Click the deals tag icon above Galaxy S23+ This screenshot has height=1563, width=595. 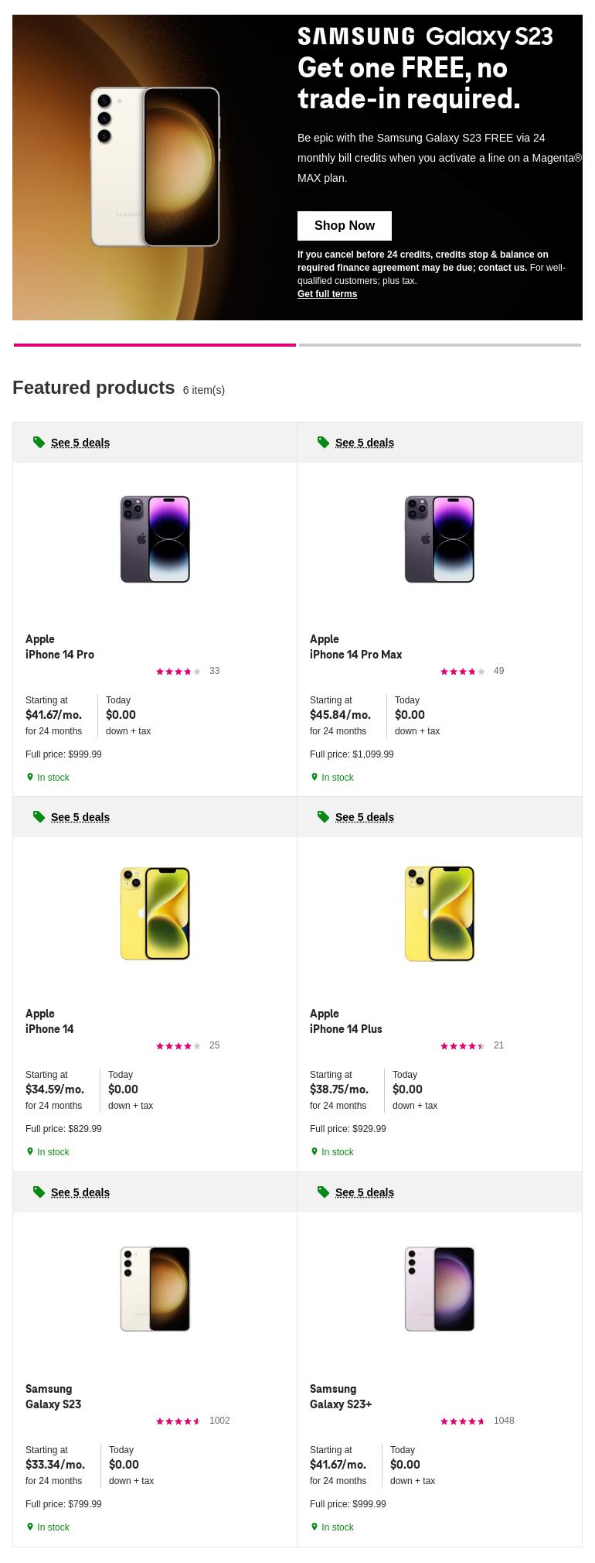tap(323, 1192)
